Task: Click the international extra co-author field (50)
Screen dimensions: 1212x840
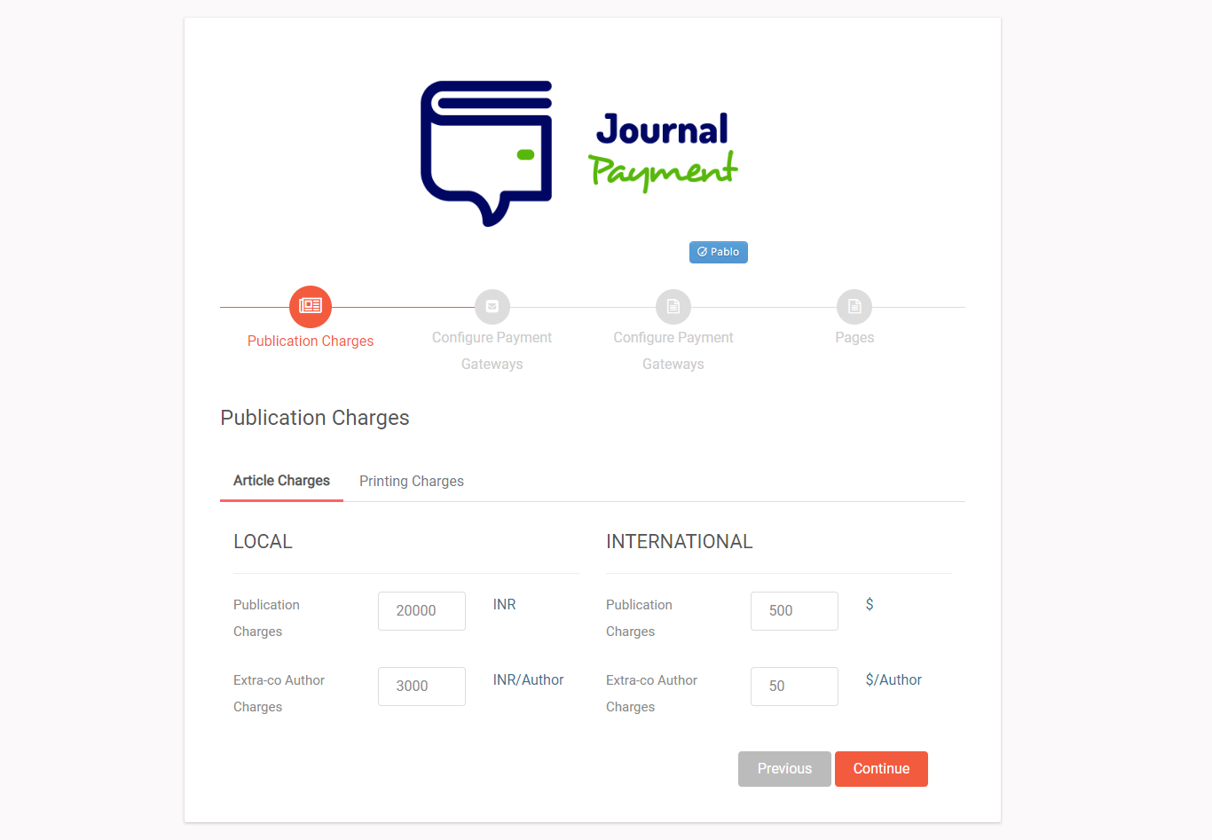Action: [794, 687]
